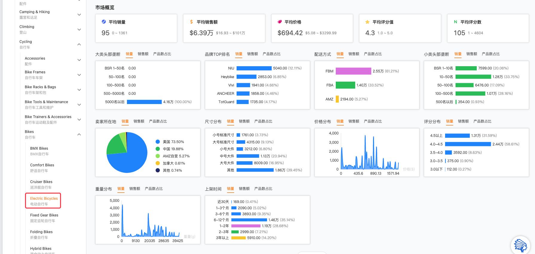Switch 品牌TOP排名 chart to 产品数占比 tab

pyautogui.click(x=272, y=54)
